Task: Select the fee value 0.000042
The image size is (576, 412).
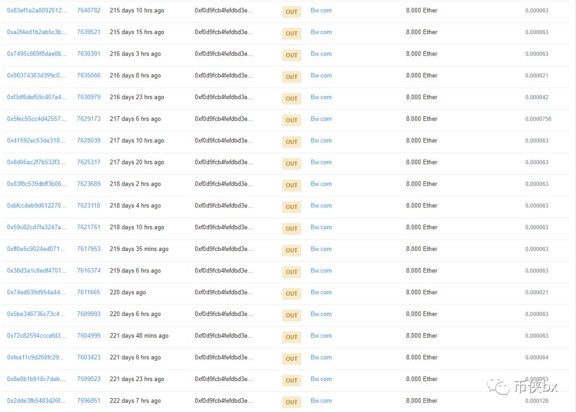Action: tap(537, 97)
